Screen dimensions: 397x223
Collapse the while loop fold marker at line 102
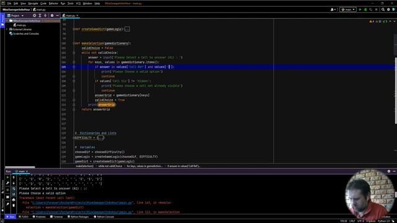pyautogui.click(x=74, y=53)
